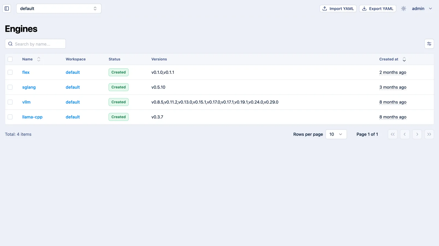Open default workspace link in vllm row

[73, 102]
